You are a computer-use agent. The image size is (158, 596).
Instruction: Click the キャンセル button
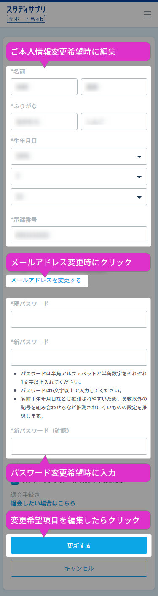coord(79,568)
